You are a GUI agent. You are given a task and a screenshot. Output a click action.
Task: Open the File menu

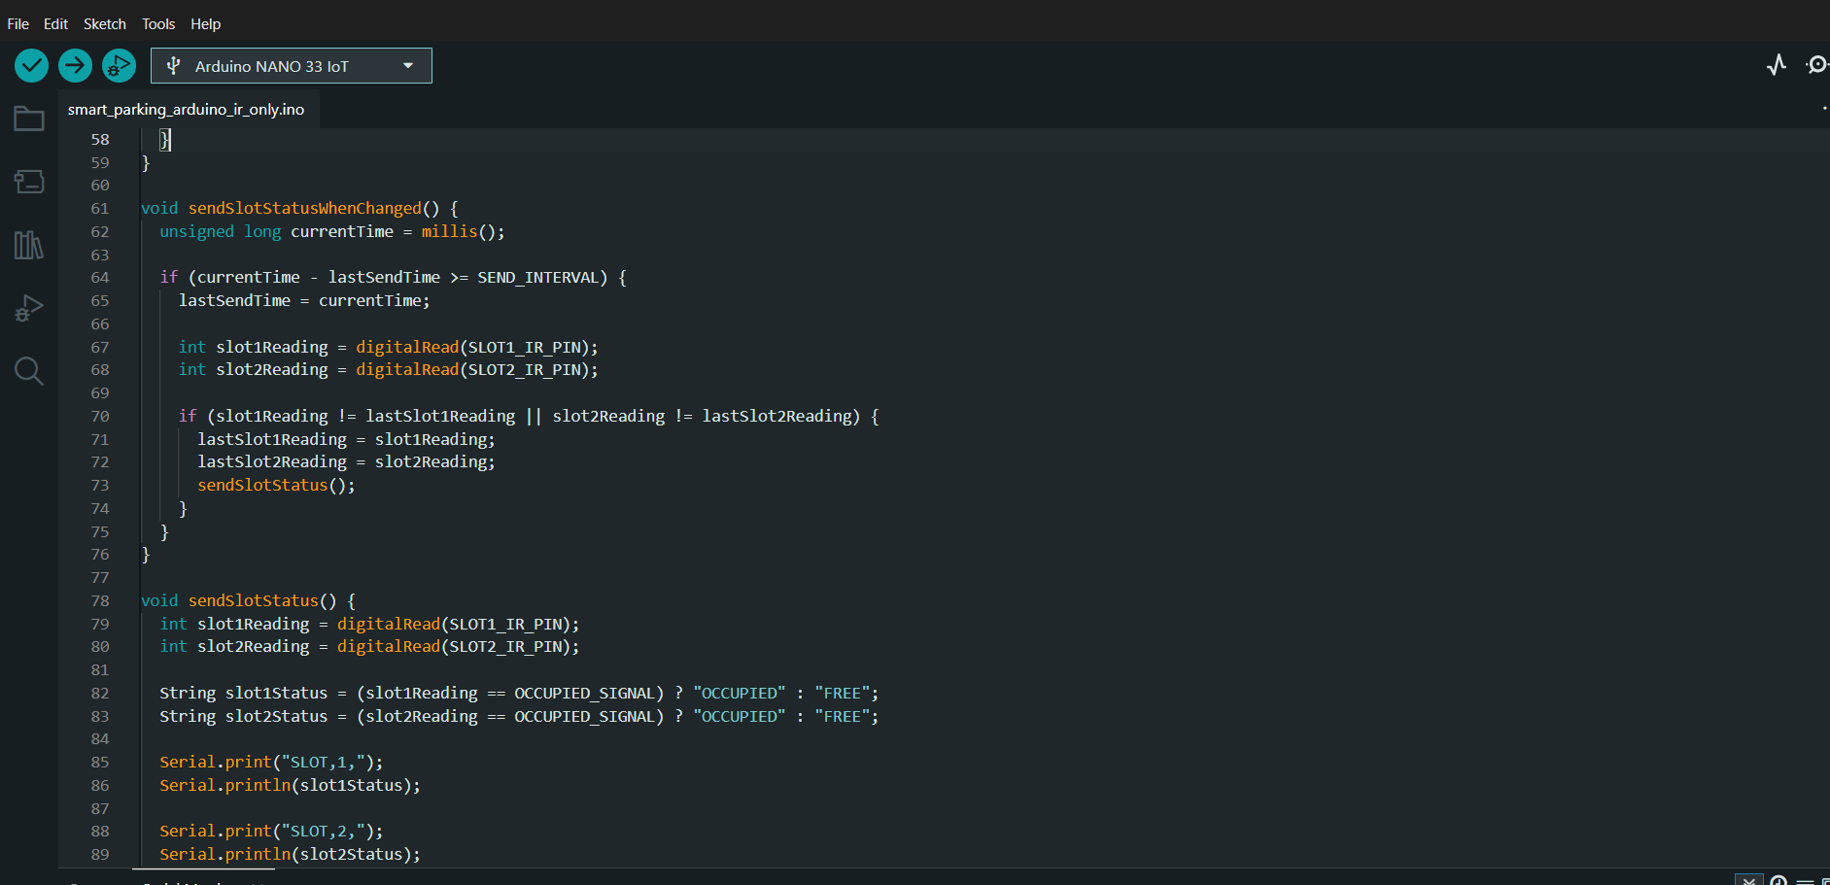pyautogui.click(x=18, y=24)
